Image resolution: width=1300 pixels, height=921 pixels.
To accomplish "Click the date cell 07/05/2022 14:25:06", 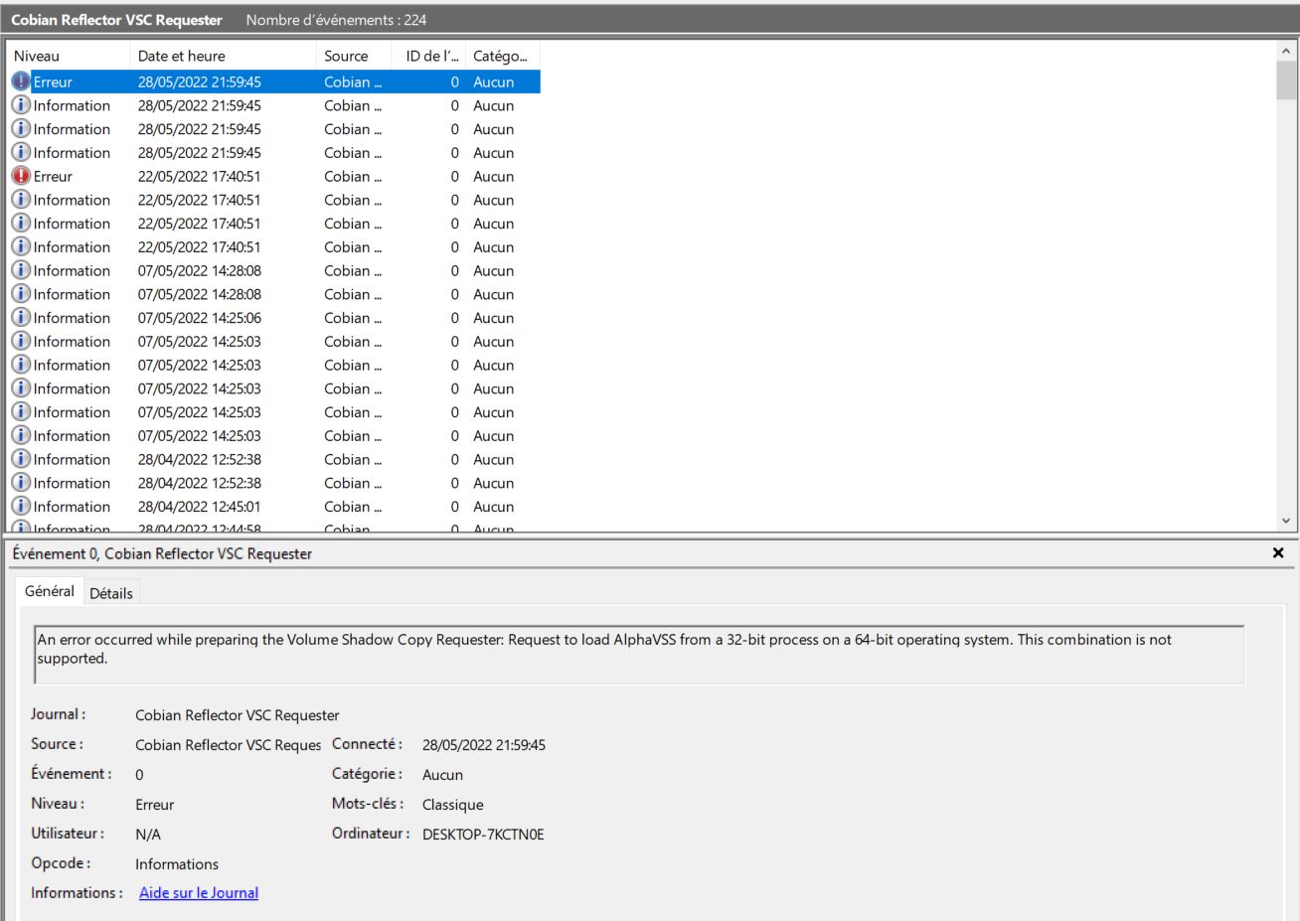I will pos(200,318).
